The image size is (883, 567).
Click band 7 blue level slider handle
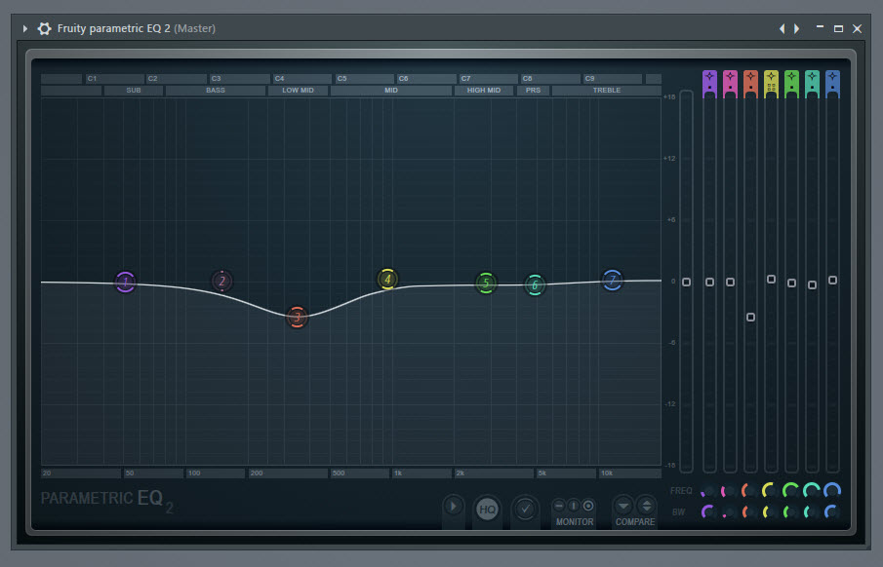(832, 281)
